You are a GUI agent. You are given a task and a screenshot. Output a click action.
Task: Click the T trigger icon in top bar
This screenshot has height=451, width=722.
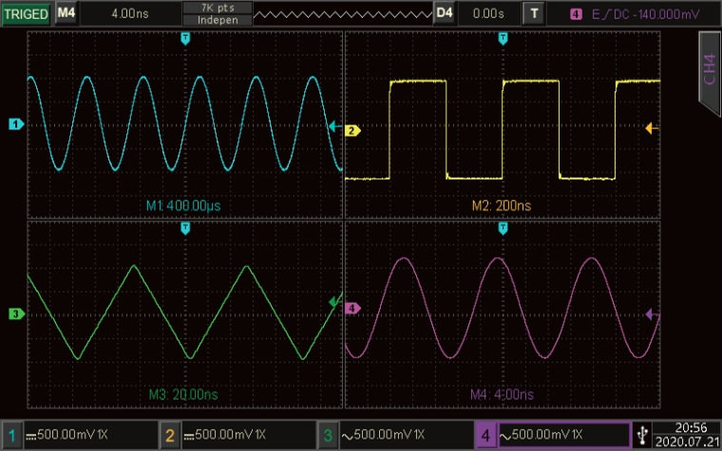point(535,13)
